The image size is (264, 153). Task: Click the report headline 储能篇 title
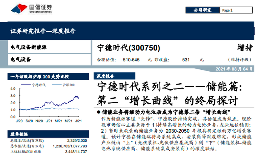(x=170, y=93)
